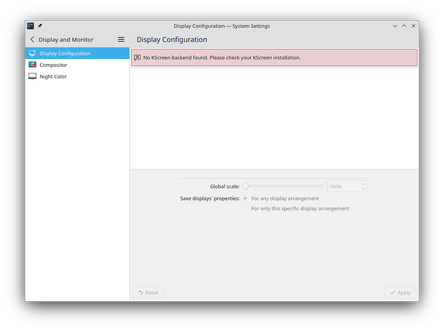The image size is (444, 331).
Task: Click the error icon in KScreen warning banner
Action: 137,58
